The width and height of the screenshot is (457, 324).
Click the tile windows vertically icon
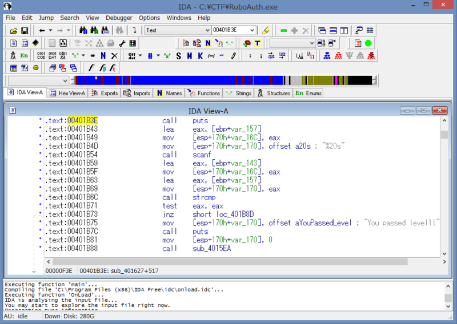[344, 30]
